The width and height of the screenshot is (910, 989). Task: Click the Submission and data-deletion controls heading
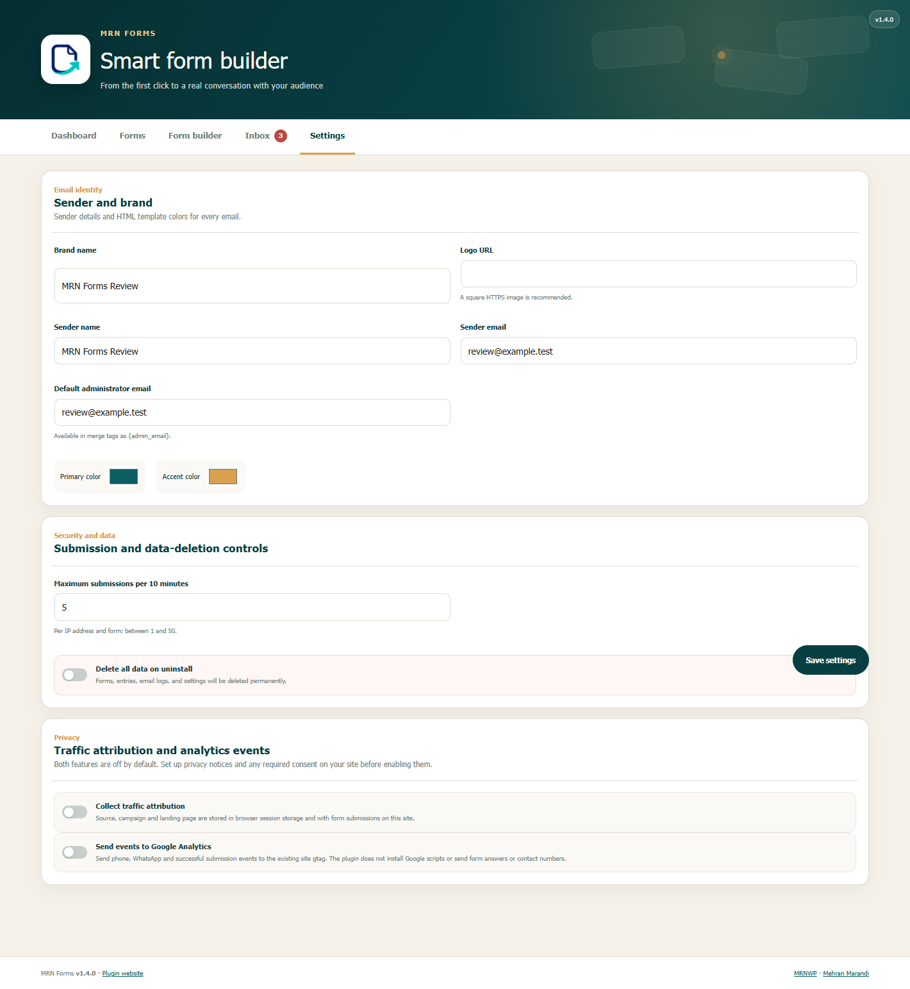coord(161,548)
